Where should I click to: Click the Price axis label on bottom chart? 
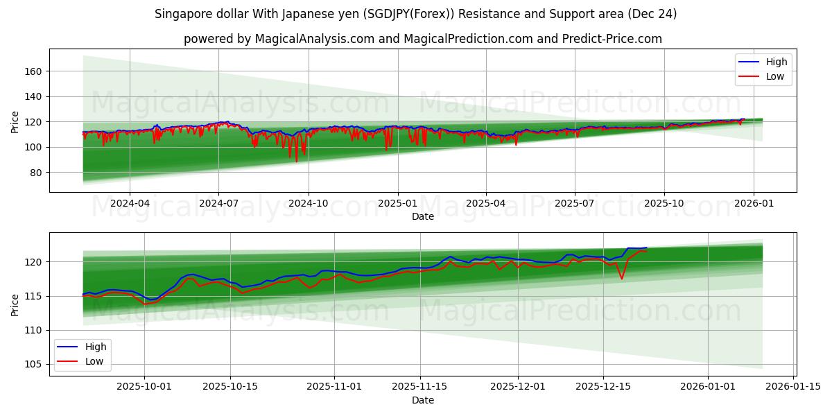tap(15, 305)
